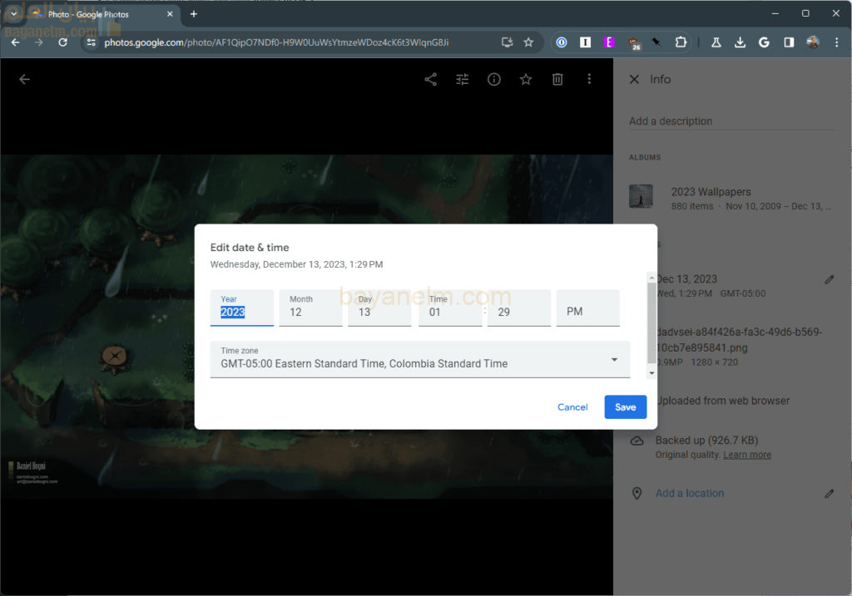The image size is (852, 596).
Task: Click the Year input field
Action: 242,312
